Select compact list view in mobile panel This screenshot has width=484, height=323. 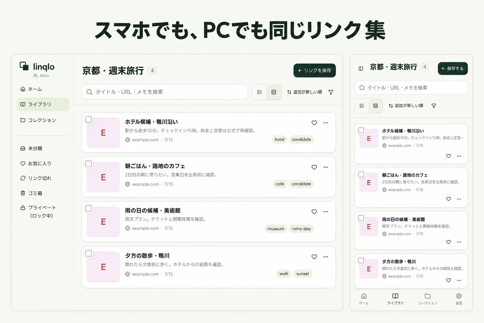(x=362, y=106)
